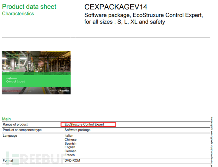Click the 'Main' section heading
218x167 pixels.
[x=6, y=119]
